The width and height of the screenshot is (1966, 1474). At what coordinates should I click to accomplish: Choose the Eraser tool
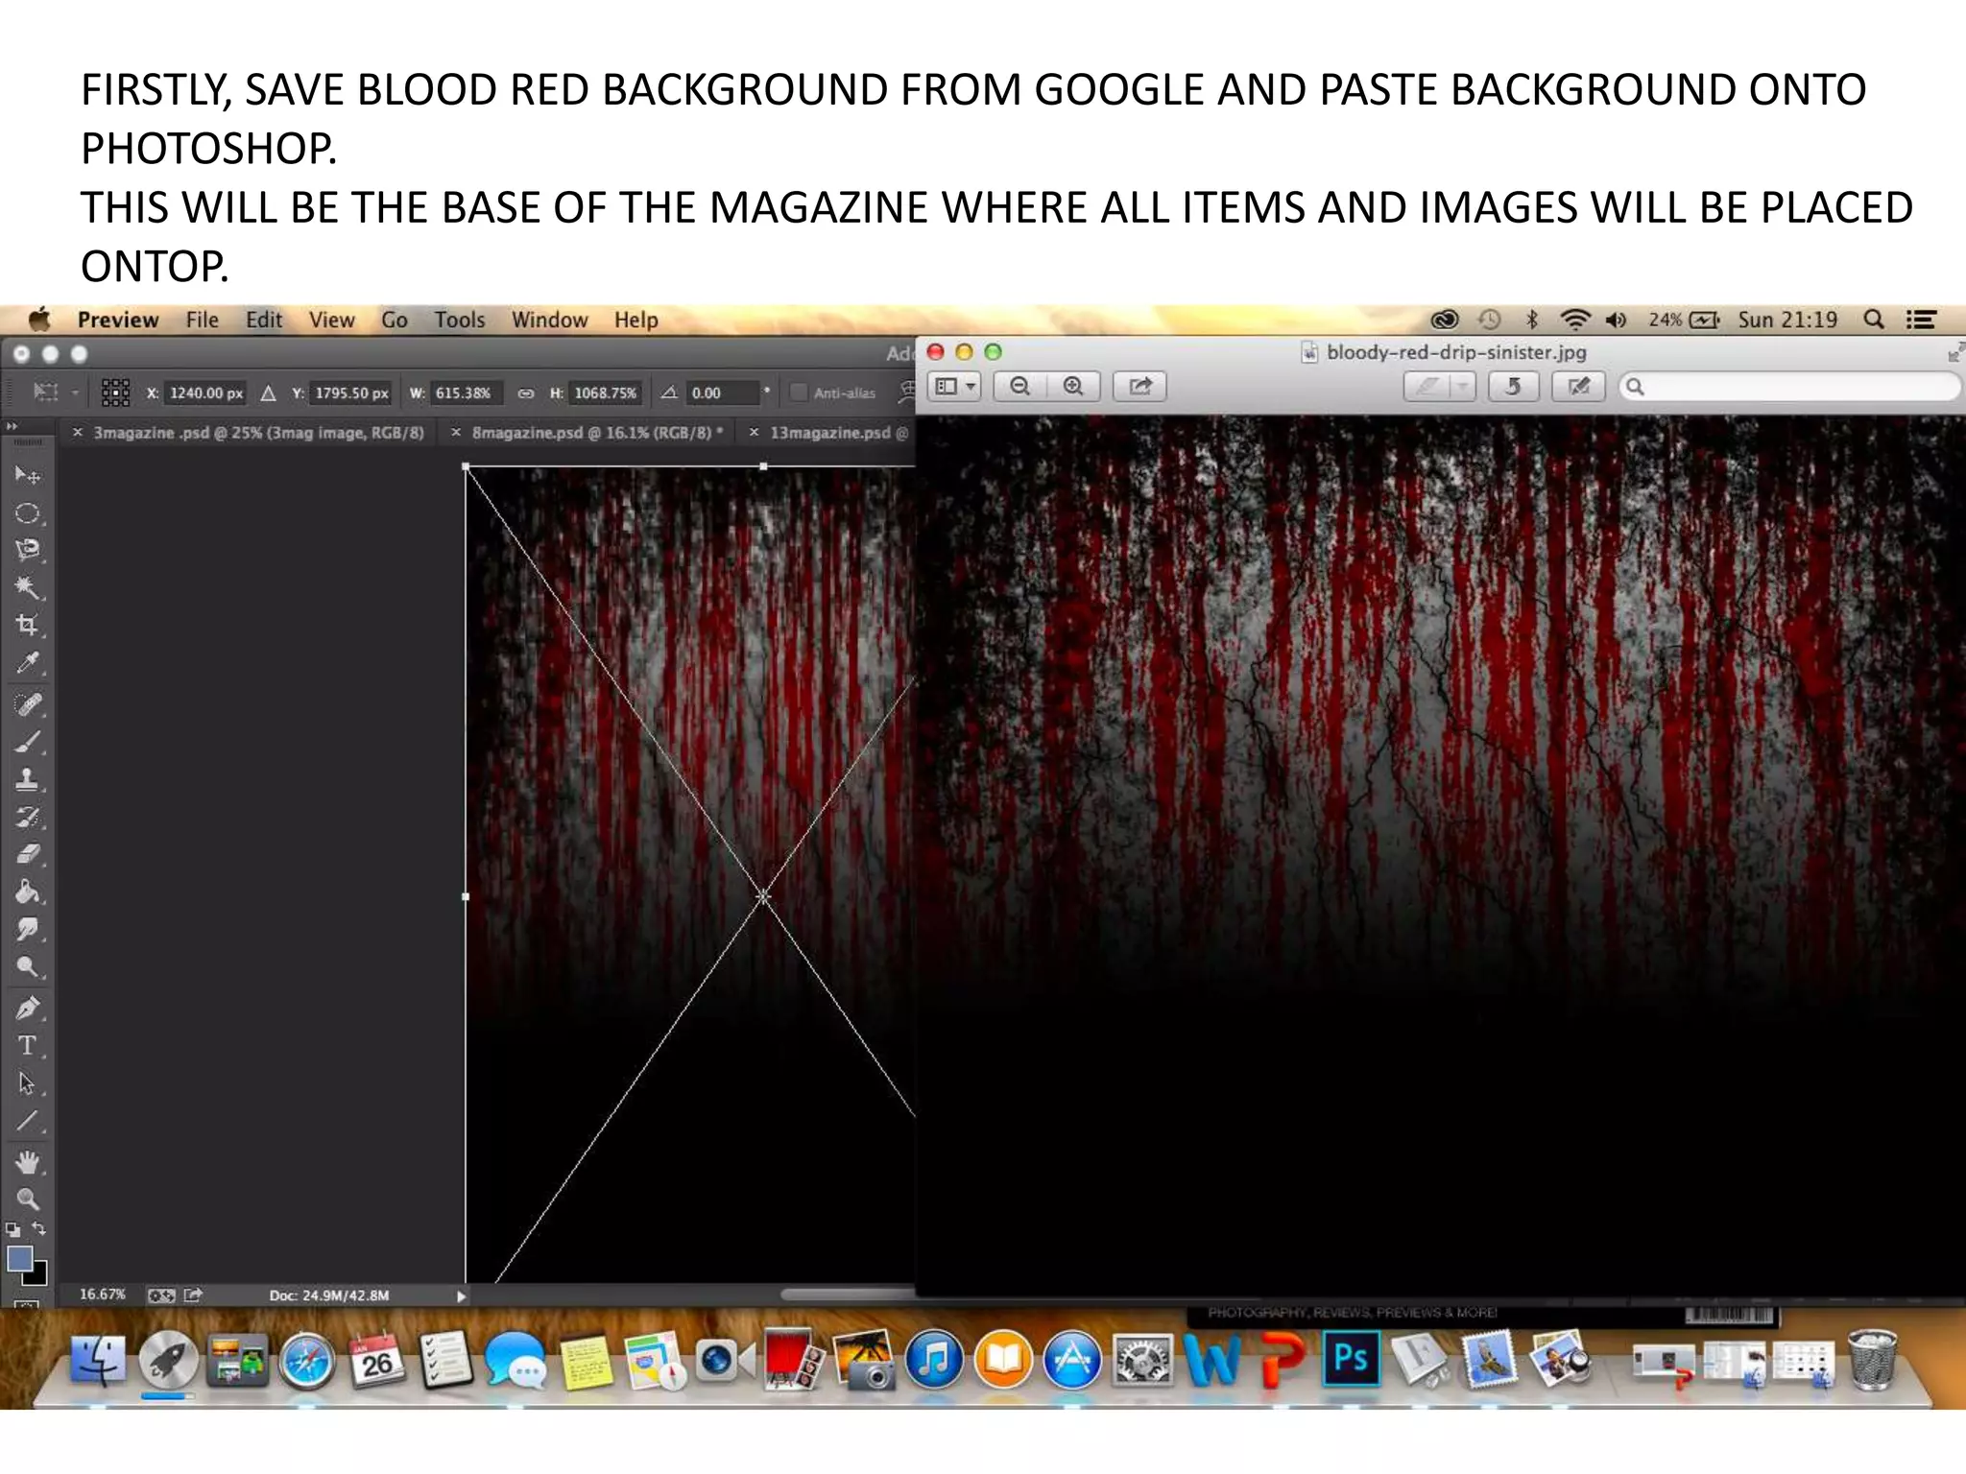27,854
